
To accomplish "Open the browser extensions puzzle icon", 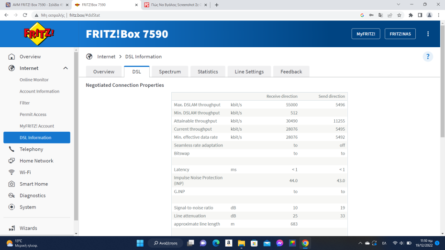I will (411, 15).
